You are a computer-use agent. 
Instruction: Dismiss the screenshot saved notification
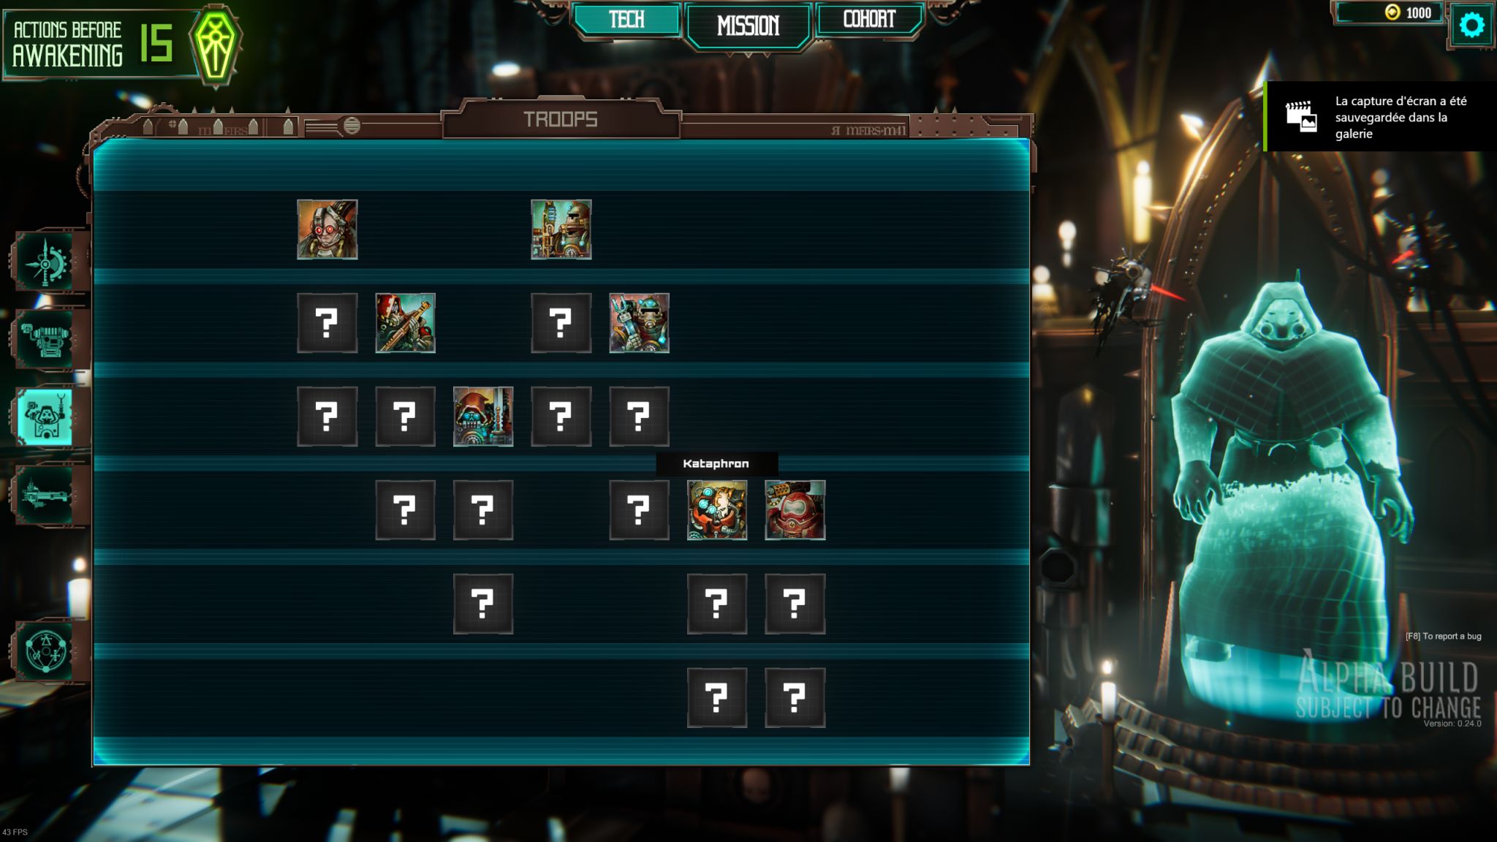pos(1380,117)
